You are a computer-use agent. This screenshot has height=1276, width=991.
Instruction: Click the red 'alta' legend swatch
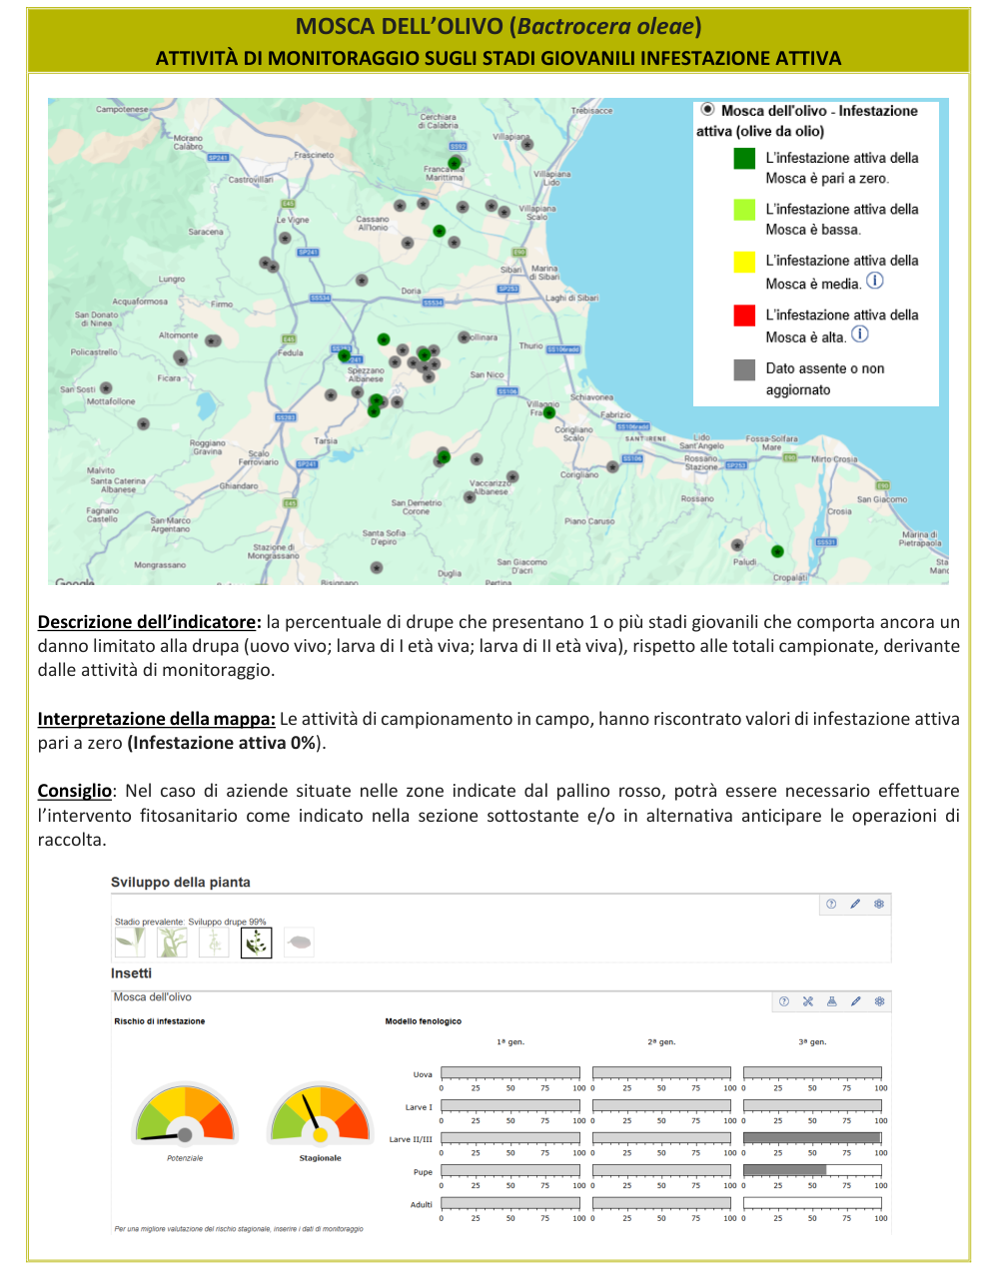[744, 316]
